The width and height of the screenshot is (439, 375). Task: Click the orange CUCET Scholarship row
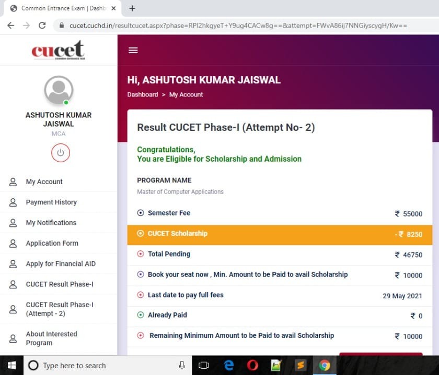(x=280, y=235)
